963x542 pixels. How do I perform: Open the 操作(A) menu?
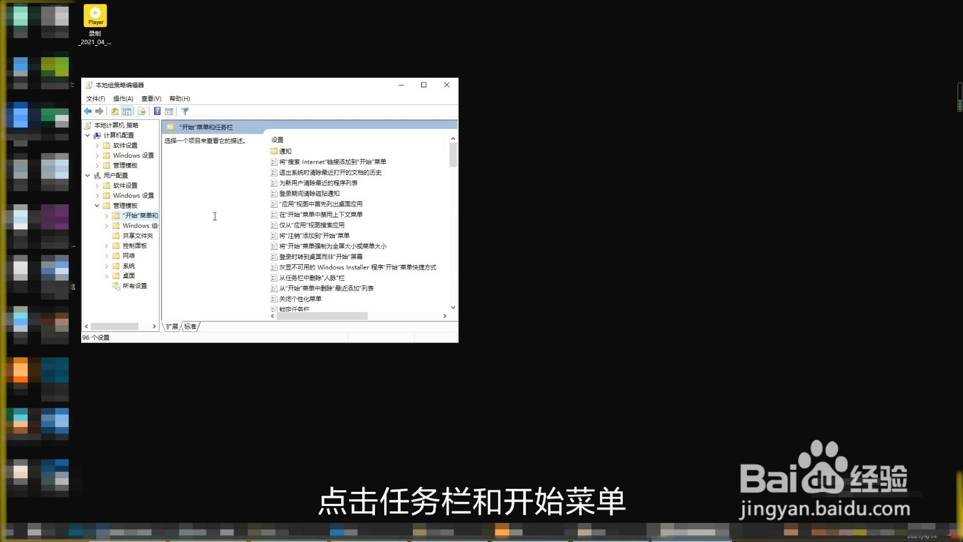123,99
